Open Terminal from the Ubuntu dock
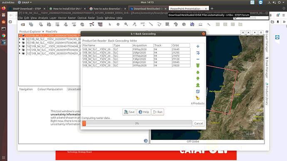Viewport: 287px width, 161px height. click(3, 29)
